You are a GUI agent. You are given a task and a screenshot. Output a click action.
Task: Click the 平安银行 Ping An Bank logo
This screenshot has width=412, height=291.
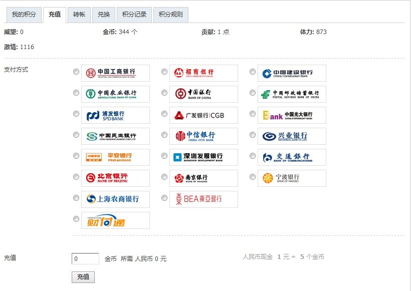115,157
